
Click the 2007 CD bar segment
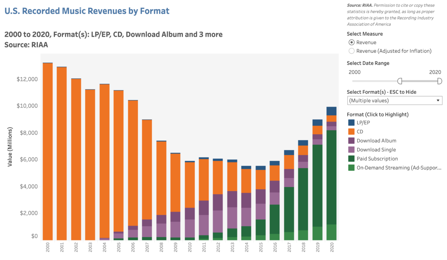point(147,170)
